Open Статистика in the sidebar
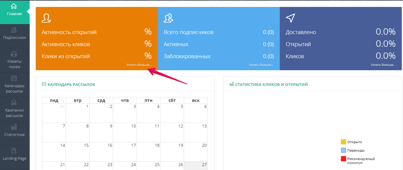The width and height of the screenshot is (403, 170). pos(15,133)
